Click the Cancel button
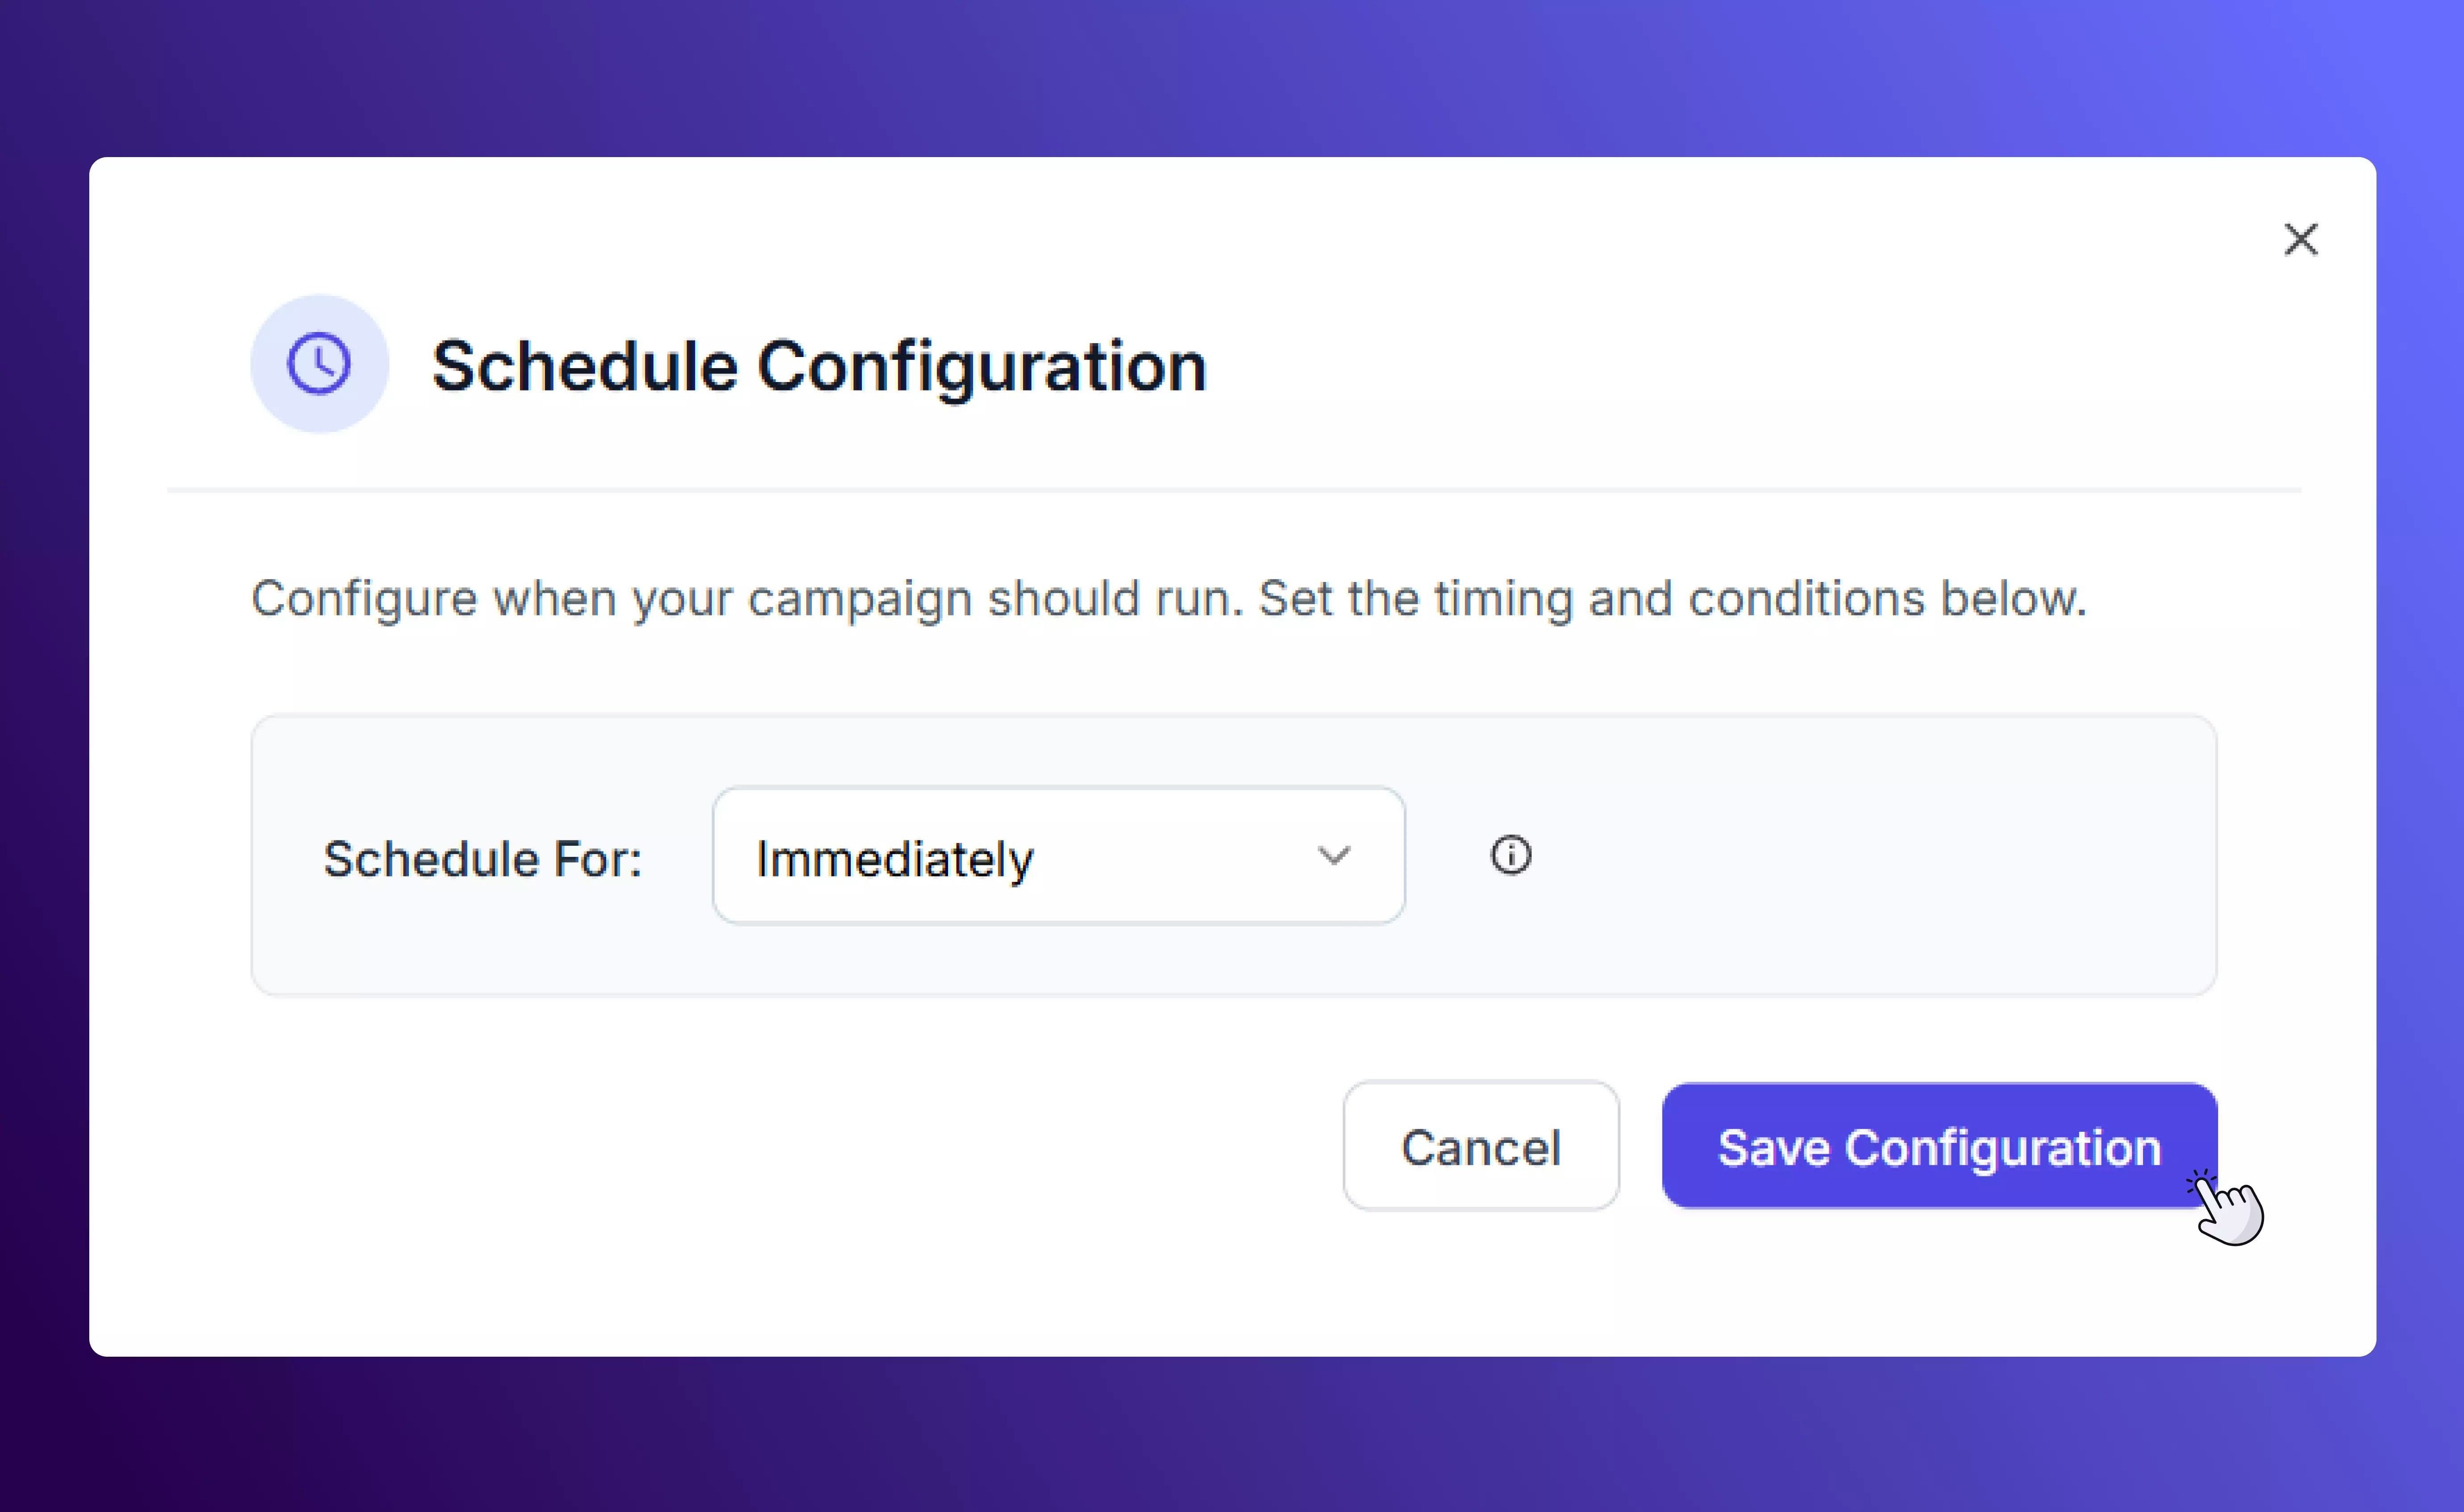 click(1480, 1146)
